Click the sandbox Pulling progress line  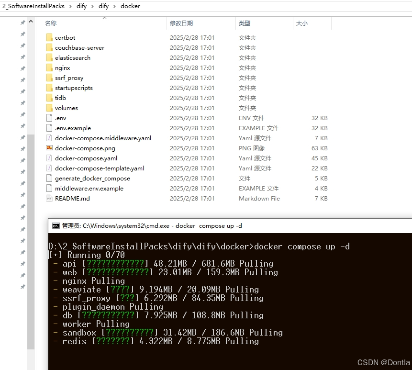click(x=168, y=333)
